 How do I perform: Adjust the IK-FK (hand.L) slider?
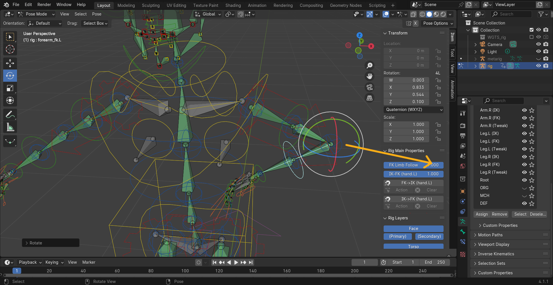tap(413, 174)
